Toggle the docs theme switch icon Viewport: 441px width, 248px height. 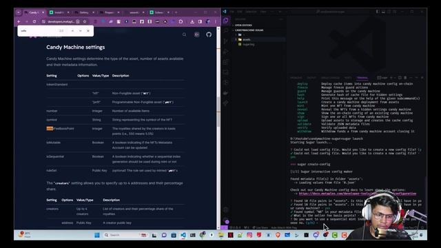coord(197,34)
